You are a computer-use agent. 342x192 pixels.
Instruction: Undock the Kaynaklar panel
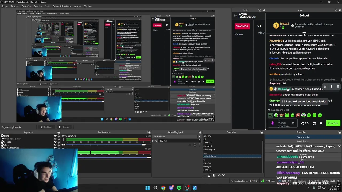58,132
